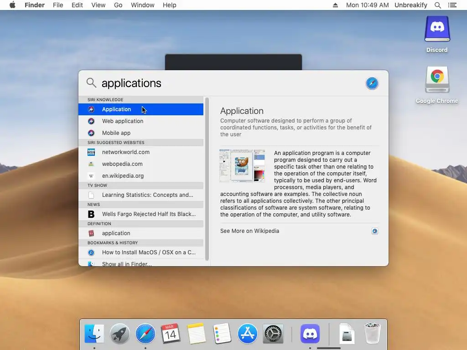Select the application definition result
This screenshot has height=350, width=467.
pyautogui.click(x=141, y=233)
